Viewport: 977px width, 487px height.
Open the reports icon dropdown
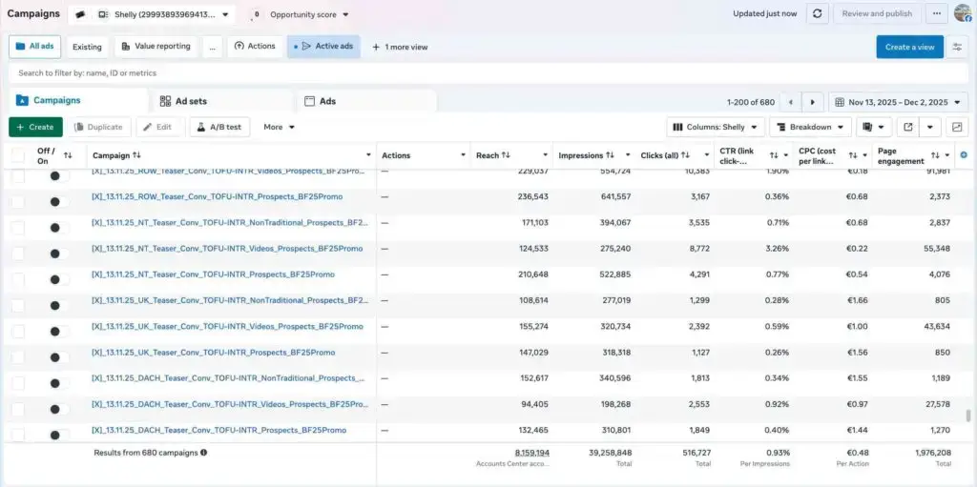[874, 127]
